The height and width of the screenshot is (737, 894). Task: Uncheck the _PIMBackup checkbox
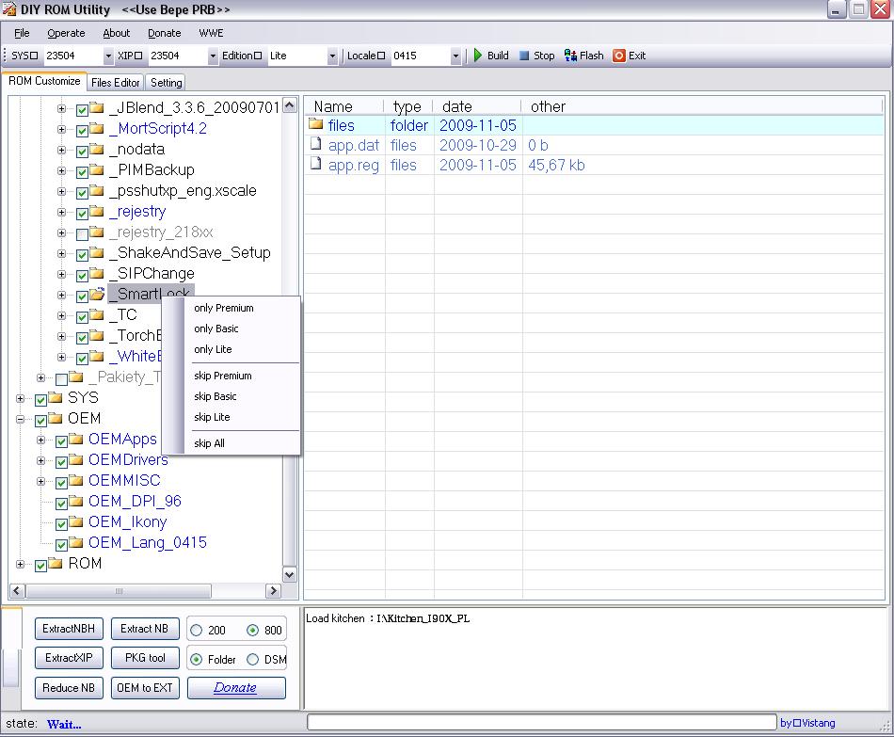pyautogui.click(x=82, y=171)
